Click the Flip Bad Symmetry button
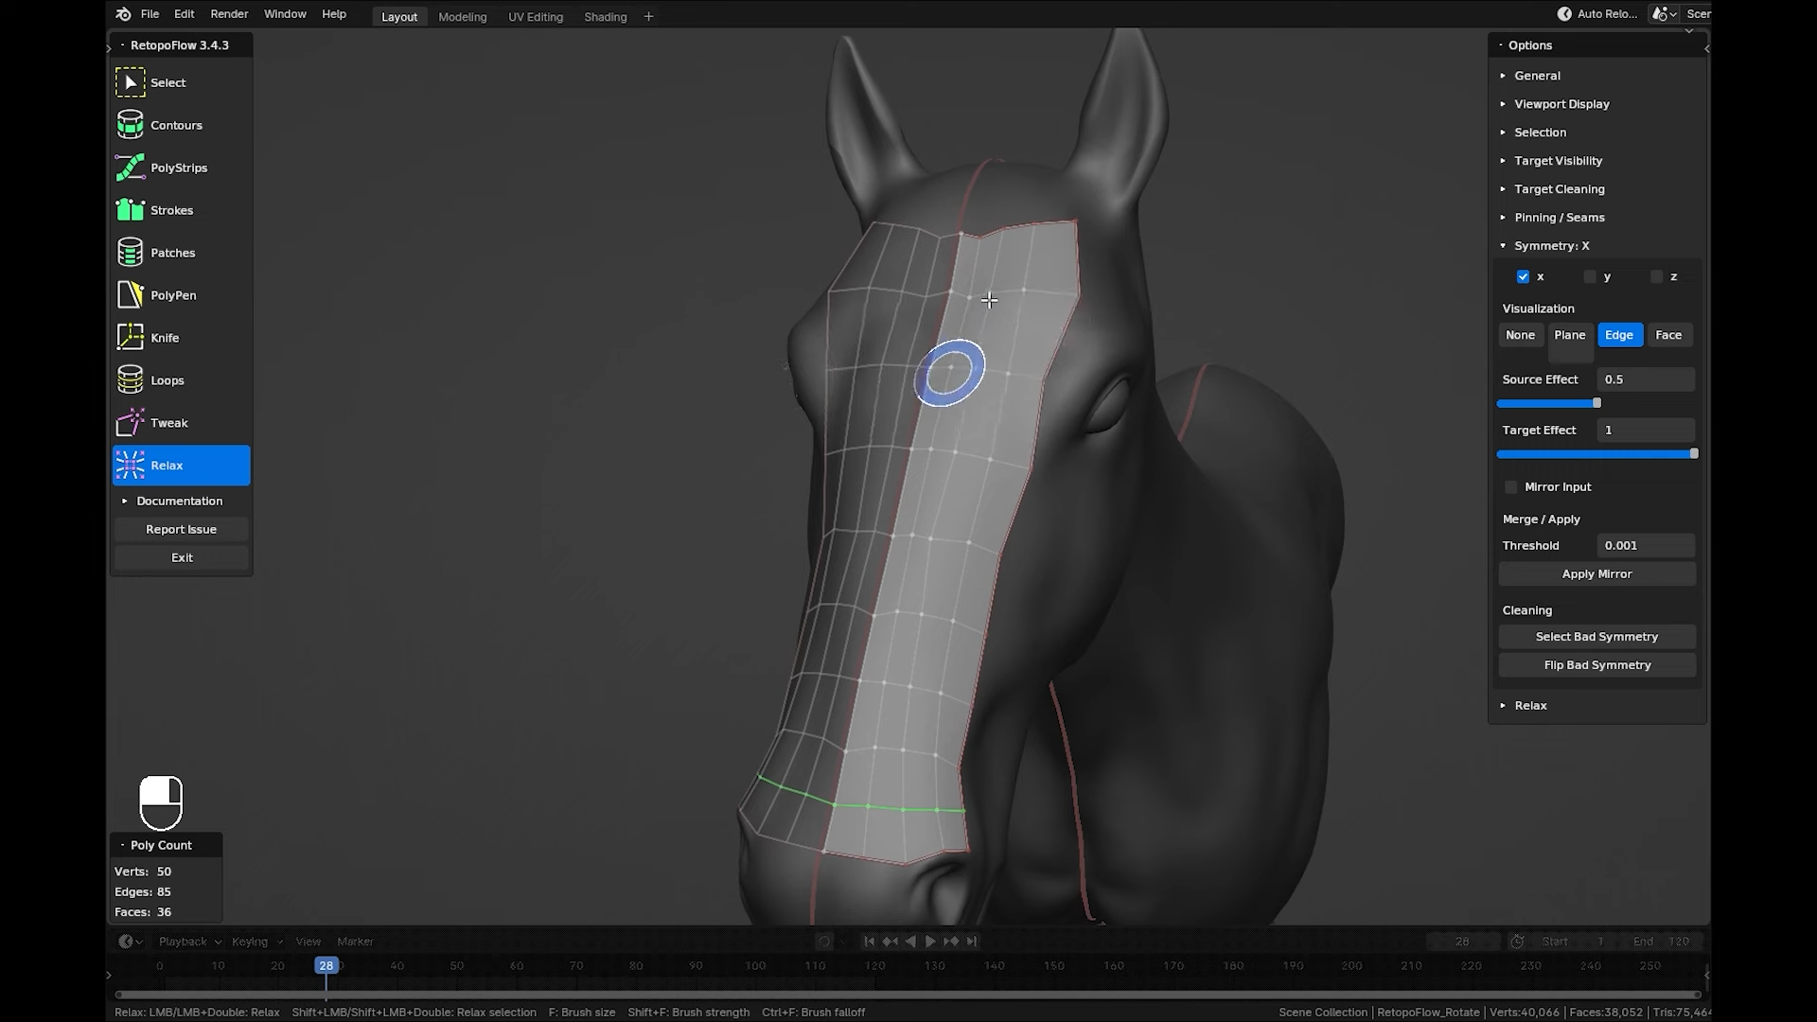Image resolution: width=1817 pixels, height=1022 pixels. tap(1596, 664)
